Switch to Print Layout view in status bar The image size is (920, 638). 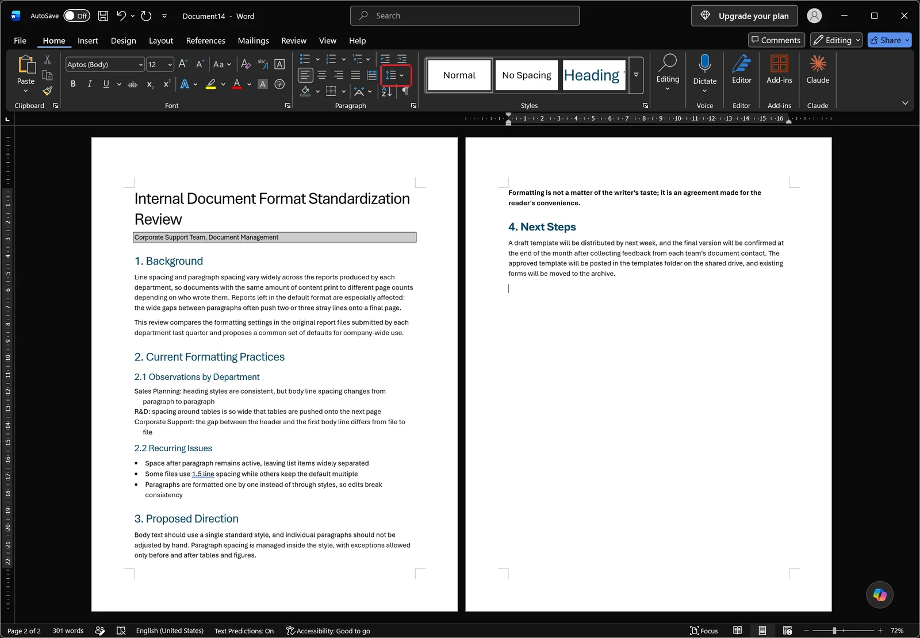pyautogui.click(x=762, y=631)
